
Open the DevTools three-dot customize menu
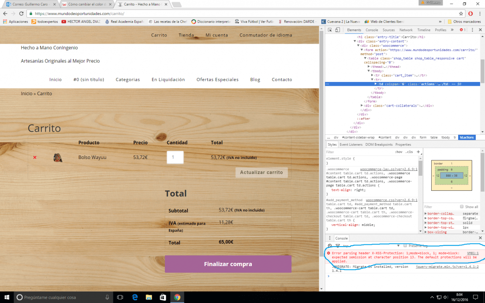[472, 30]
